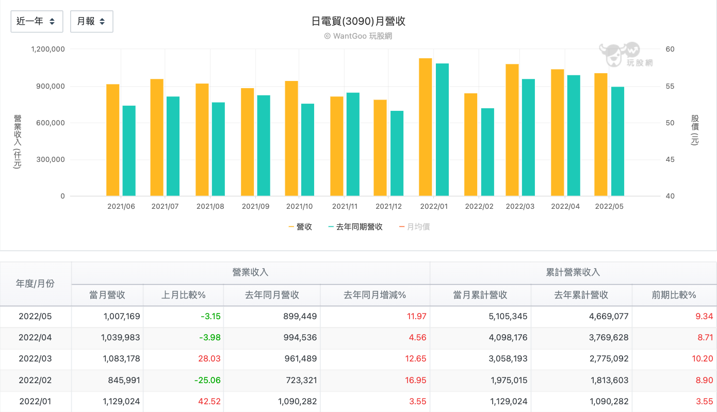This screenshot has height=412, width=717.
Task: Toggle the 月均價 legend series
Action: click(x=414, y=227)
